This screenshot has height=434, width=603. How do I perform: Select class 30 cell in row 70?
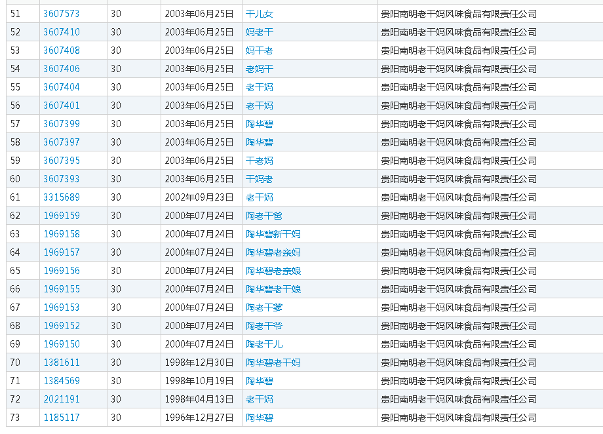point(134,363)
